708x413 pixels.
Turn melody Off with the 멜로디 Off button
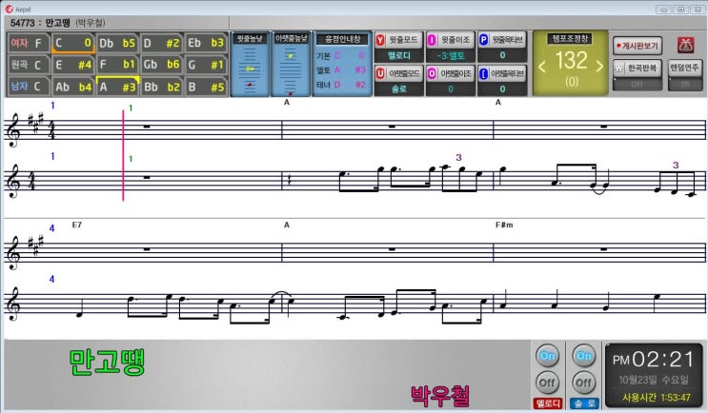[546, 383]
